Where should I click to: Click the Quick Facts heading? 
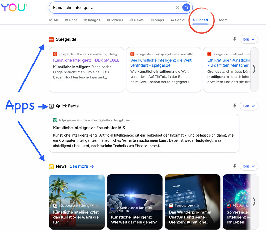coord(67,106)
